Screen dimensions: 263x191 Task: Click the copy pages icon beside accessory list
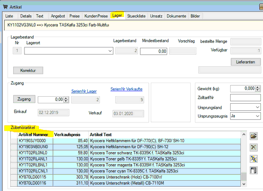[x=254, y=170]
